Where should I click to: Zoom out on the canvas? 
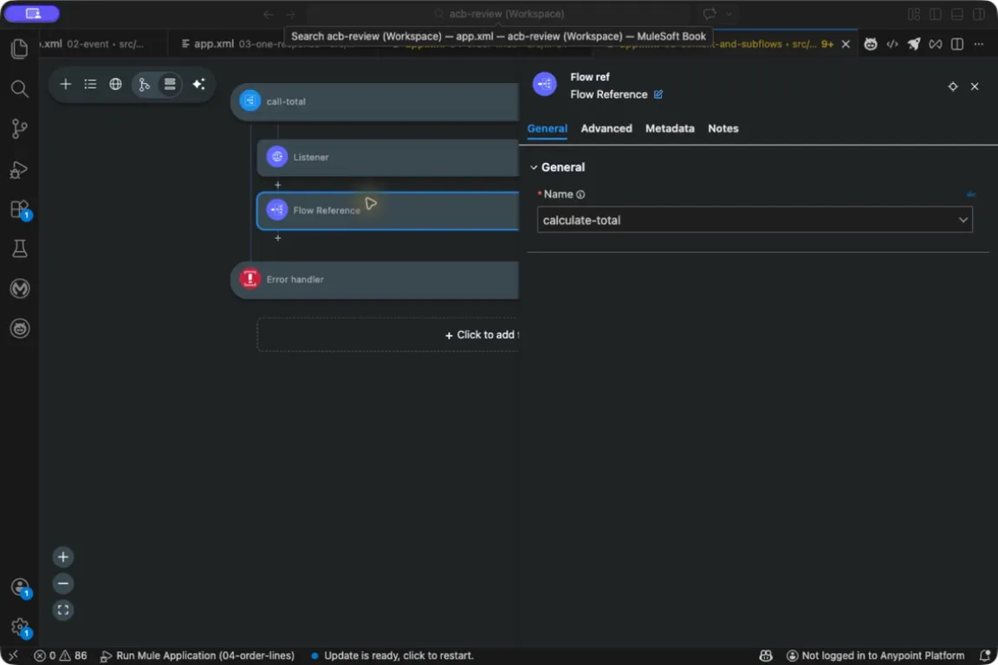(63, 584)
